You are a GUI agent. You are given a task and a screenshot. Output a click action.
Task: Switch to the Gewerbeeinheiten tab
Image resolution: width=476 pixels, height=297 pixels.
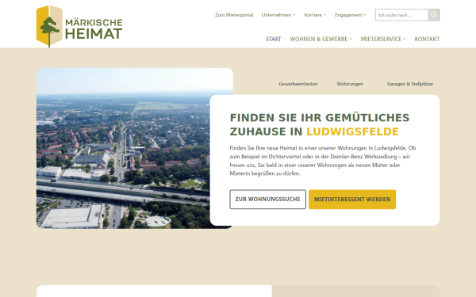(x=298, y=84)
